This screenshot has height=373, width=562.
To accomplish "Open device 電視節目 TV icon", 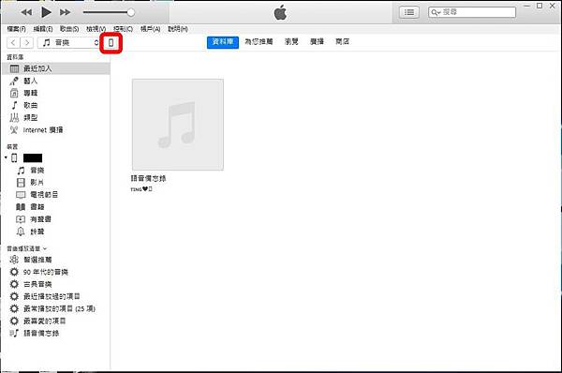I will [21, 195].
